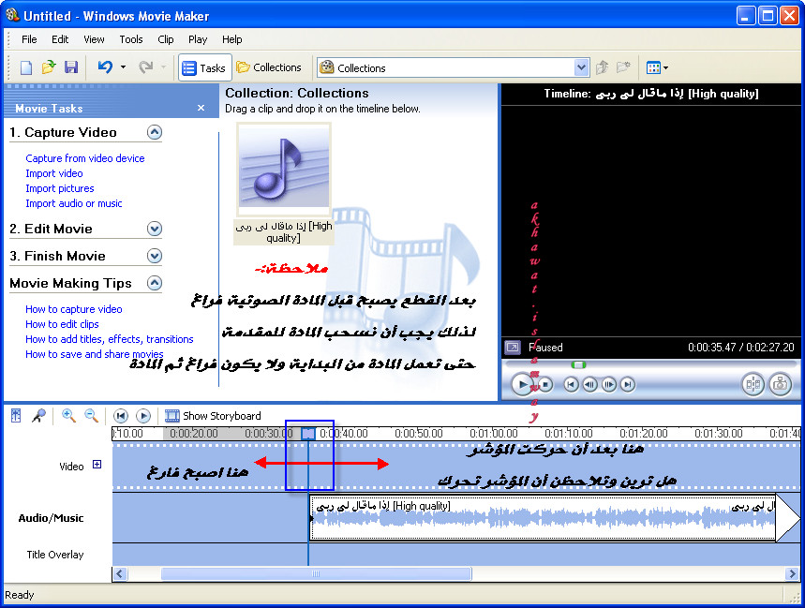Open the Tools menu
The height and width of the screenshot is (608, 805).
click(x=131, y=39)
